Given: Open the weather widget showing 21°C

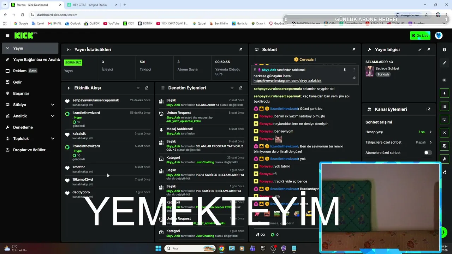Looking at the screenshot, I should point(16,248).
